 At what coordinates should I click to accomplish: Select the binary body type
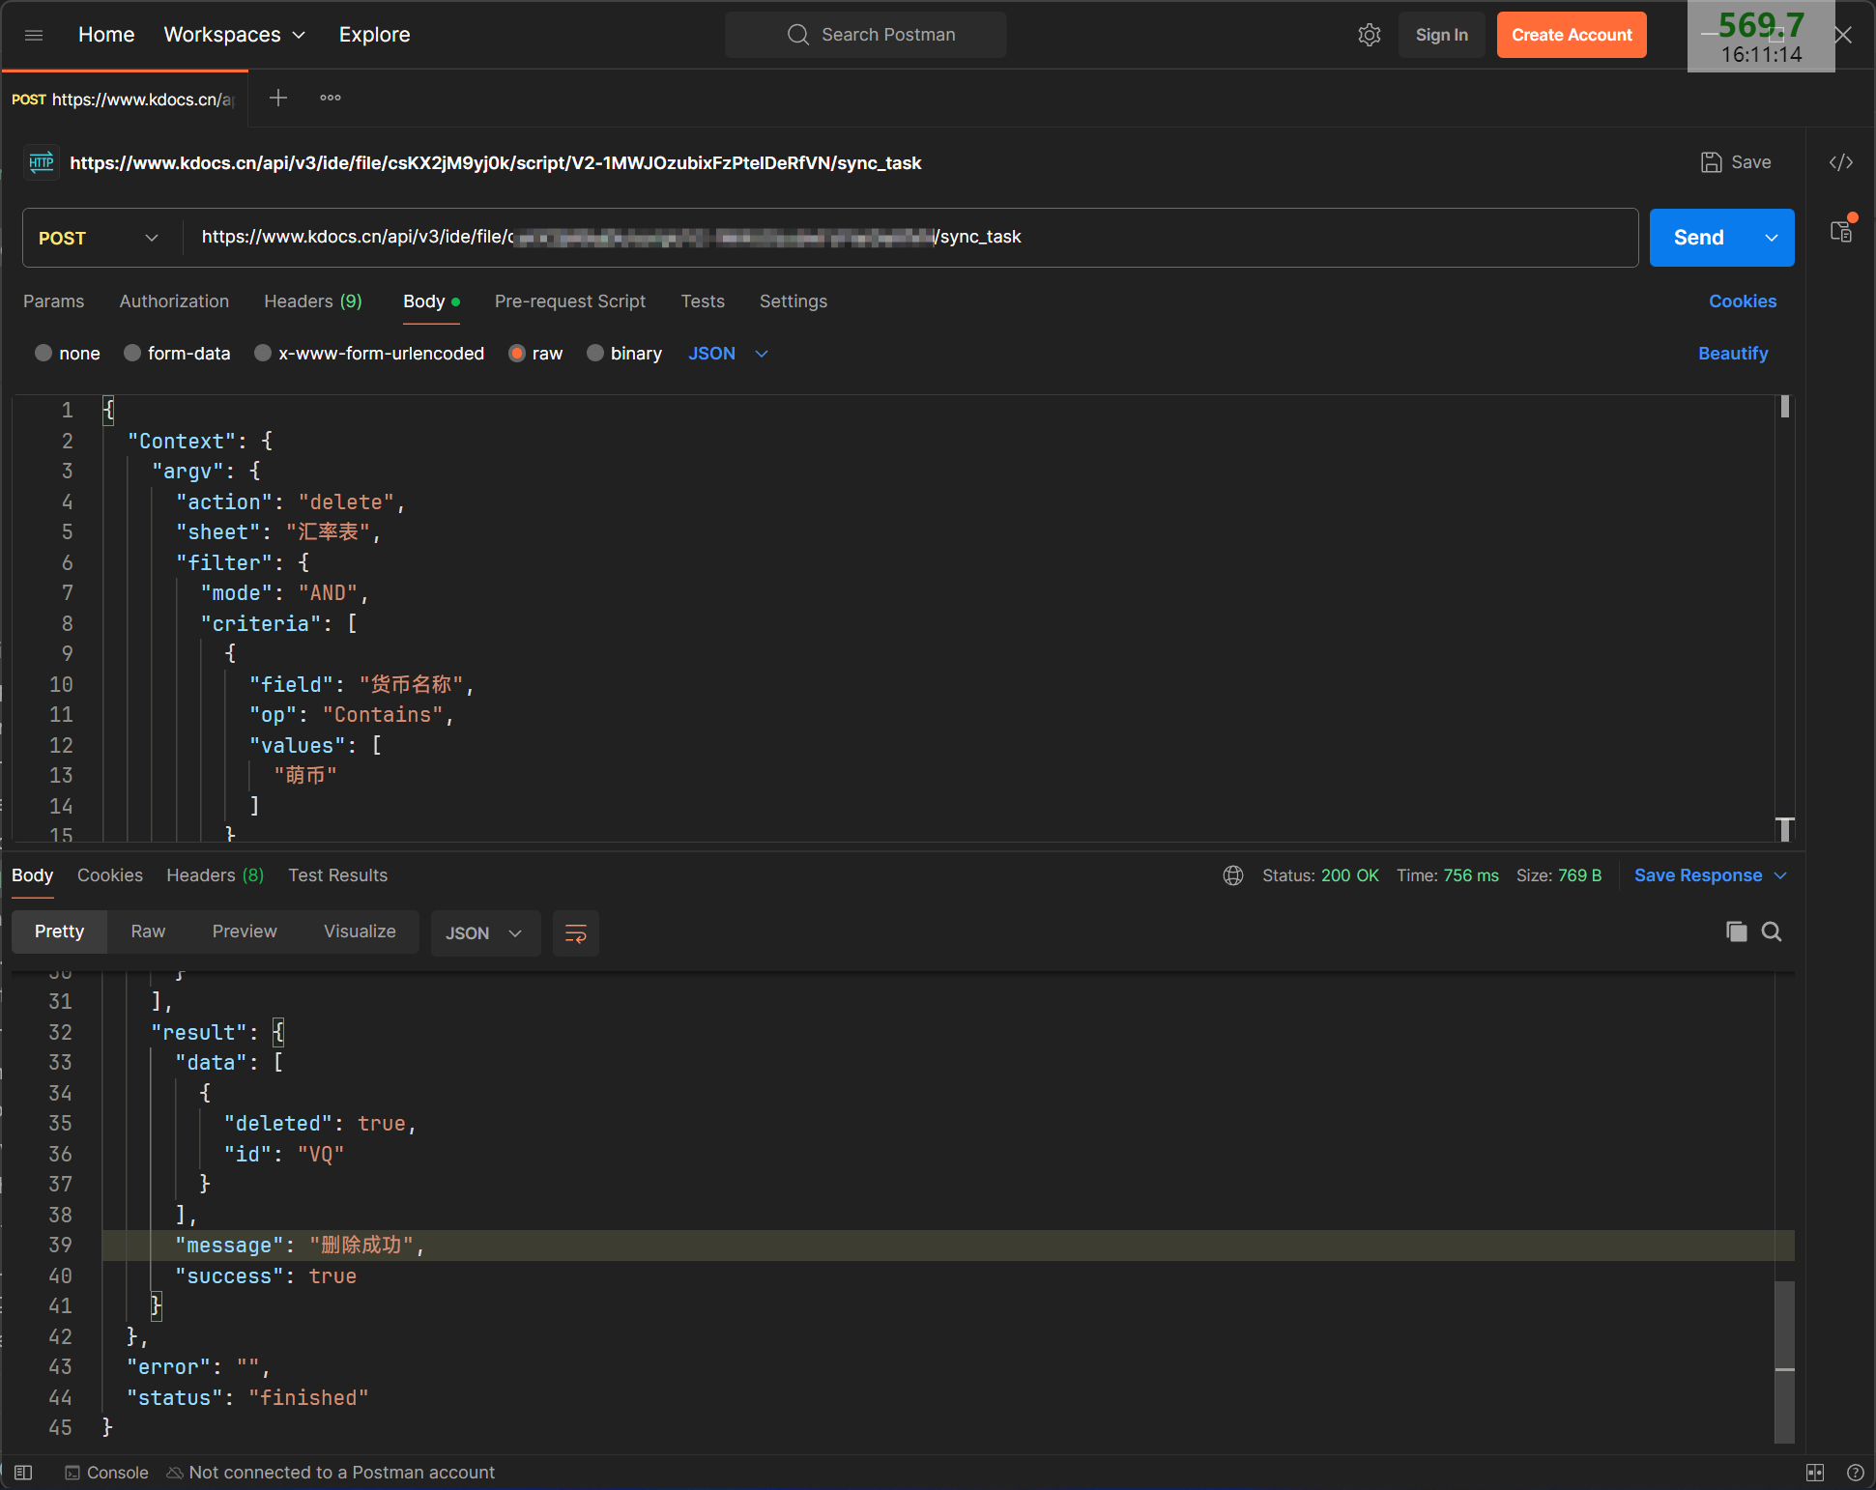click(595, 354)
